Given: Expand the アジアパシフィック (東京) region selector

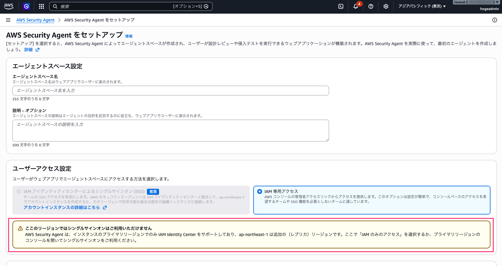Looking at the screenshot, I should [422, 6].
